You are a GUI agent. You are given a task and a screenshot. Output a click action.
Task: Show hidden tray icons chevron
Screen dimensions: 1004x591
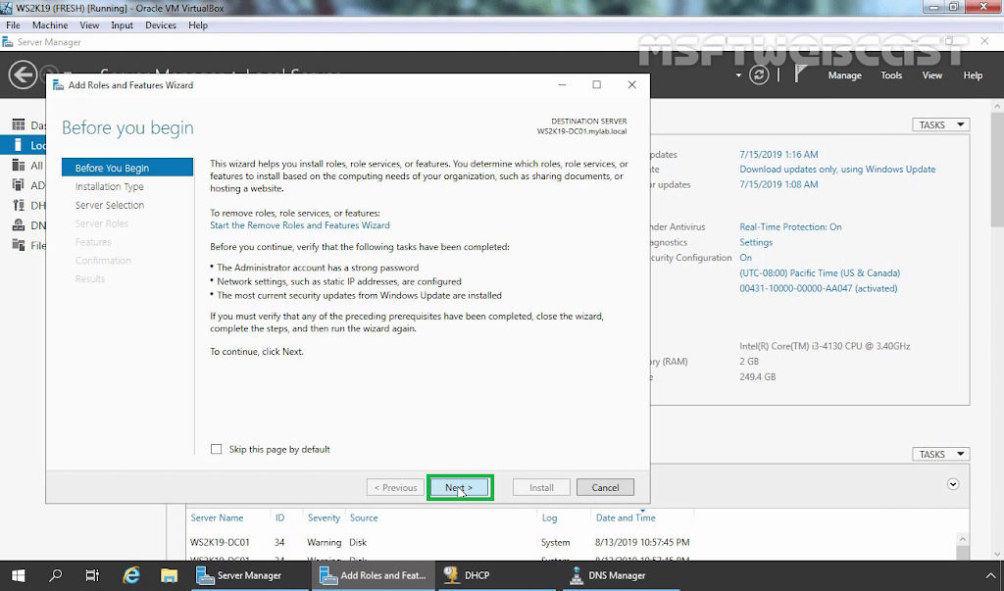(x=990, y=575)
